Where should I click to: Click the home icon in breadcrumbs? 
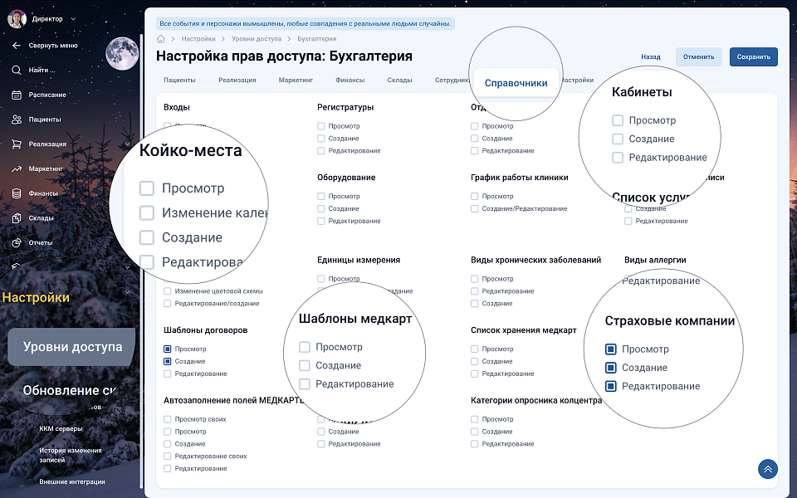point(161,39)
